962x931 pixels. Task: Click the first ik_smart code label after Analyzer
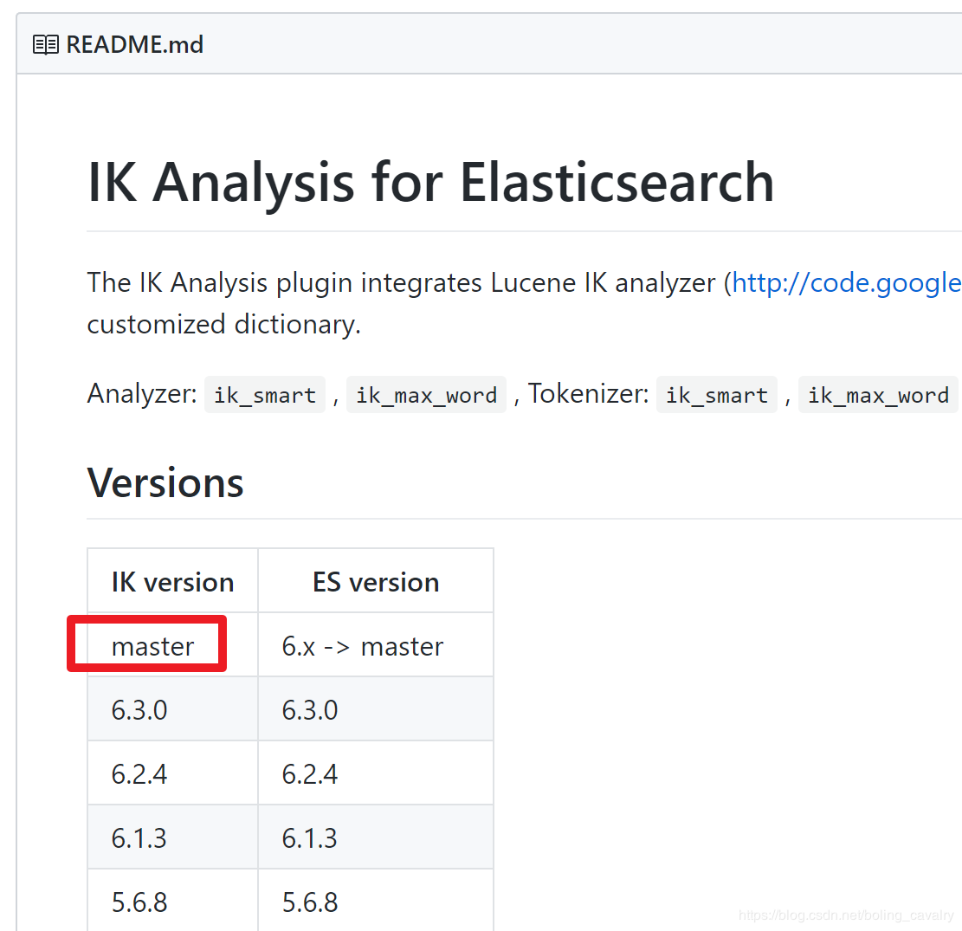pyautogui.click(x=264, y=395)
